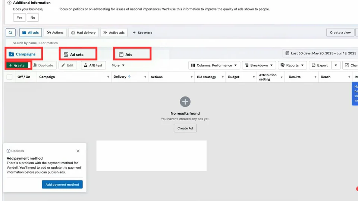Click the calendar icon in date range
Viewport: 358px width, 201px height.
(287, 53)
